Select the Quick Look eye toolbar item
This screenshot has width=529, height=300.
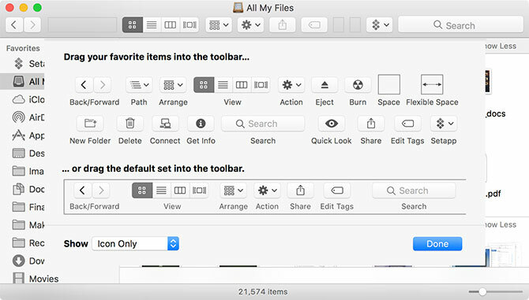click(x=332, y=124)
